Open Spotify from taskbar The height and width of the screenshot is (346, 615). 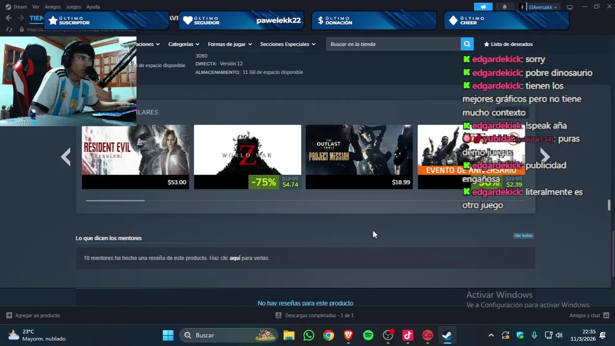click(368, 335)
